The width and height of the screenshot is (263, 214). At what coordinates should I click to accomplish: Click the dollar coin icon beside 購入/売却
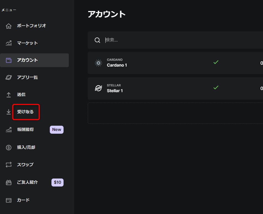click(x=9, y=147)
